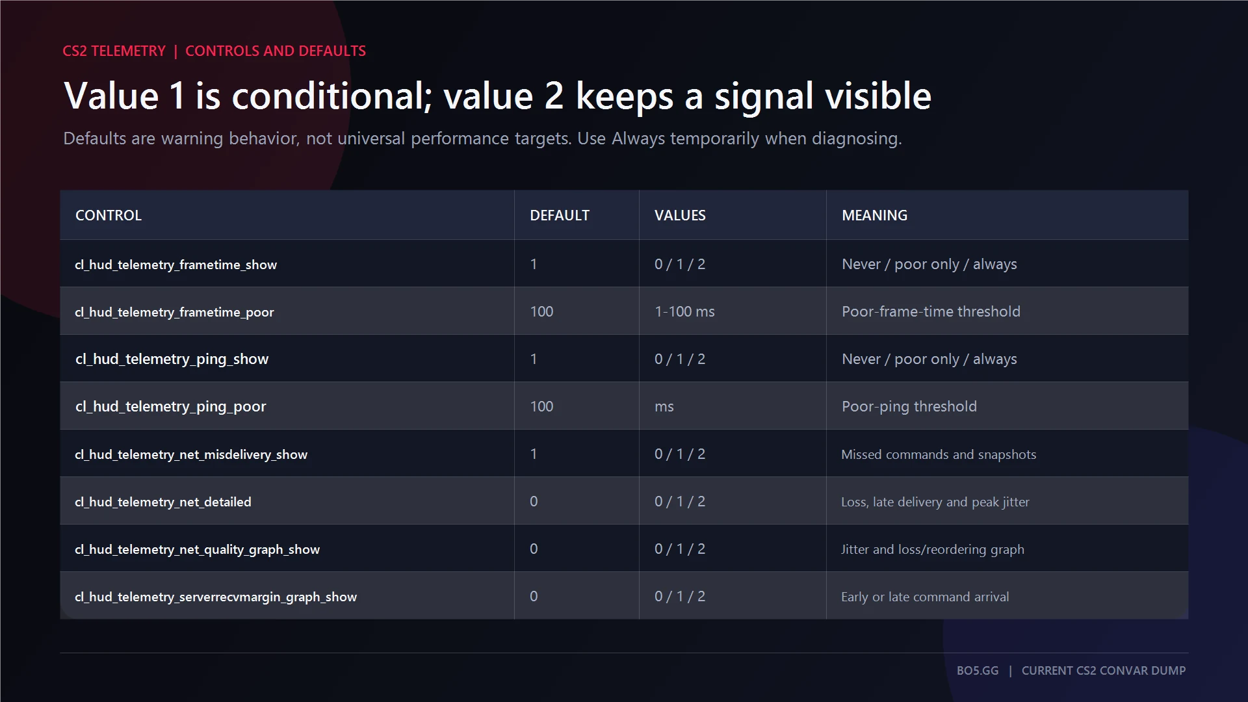The width and height of the screenshot is (1248, 702).
Task: Click the CONTROLS AND DEFAULTS label
Action: point(276,51)
